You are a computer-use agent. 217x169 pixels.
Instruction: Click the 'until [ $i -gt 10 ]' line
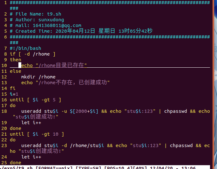point(37,134)
